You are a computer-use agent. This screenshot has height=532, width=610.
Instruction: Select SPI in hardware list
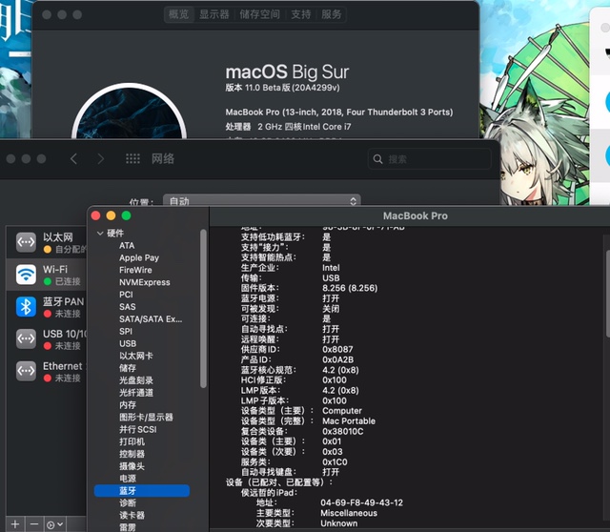pyautogui.click(x=126, y=331)
